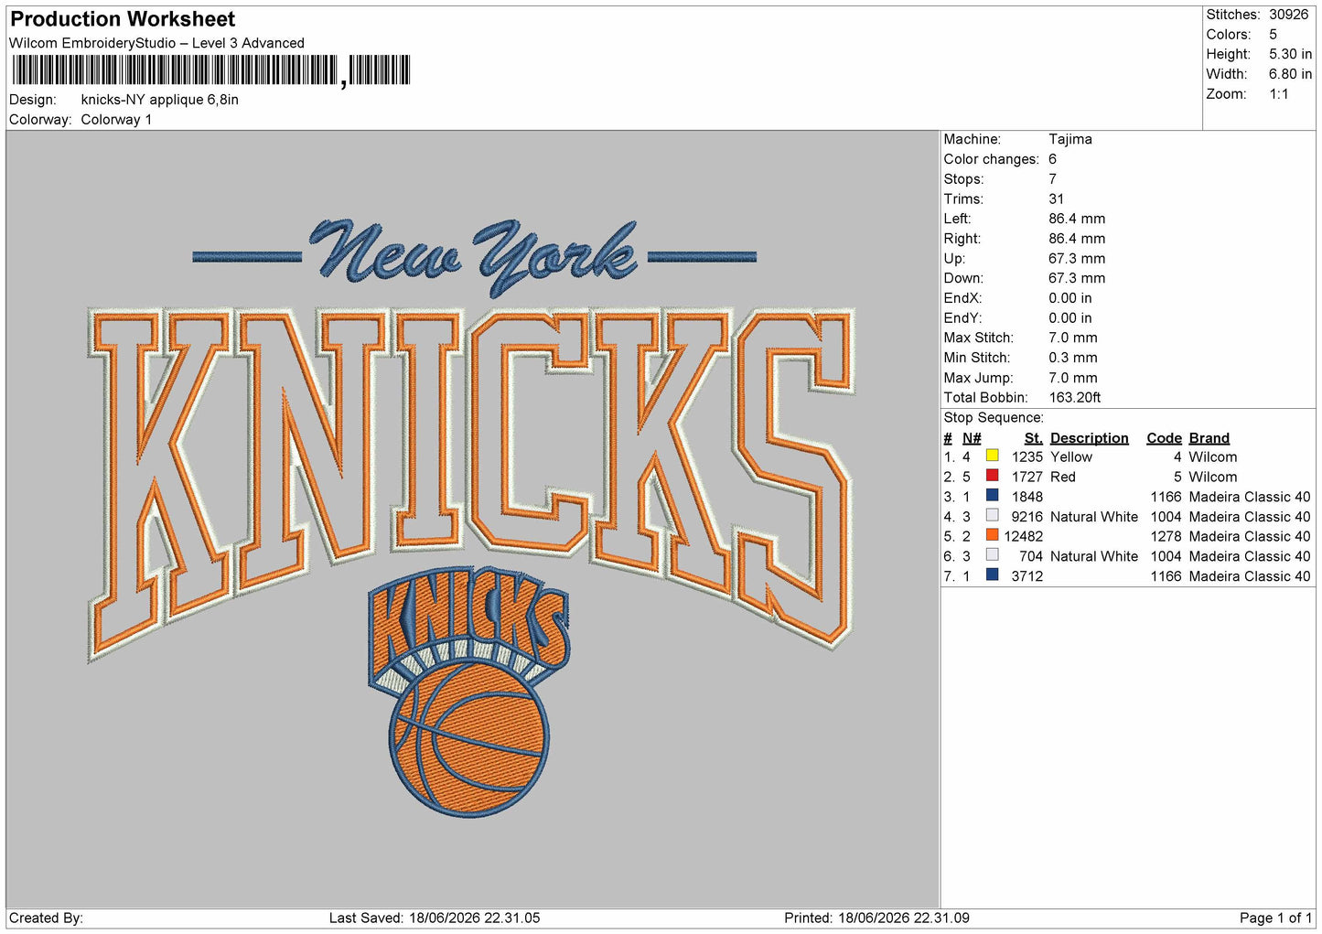Viewport: 1322px width, 934px height.
Task: Click the blue swatch in stop row 3
Action: (992, 496)
